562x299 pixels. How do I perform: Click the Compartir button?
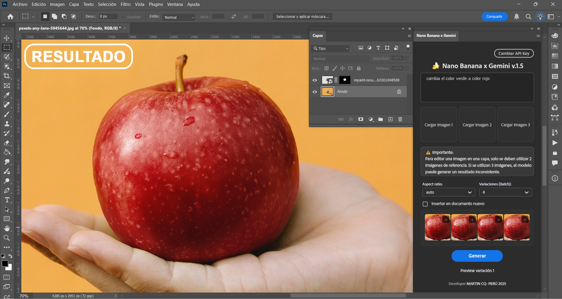click(x=494, y=16)
